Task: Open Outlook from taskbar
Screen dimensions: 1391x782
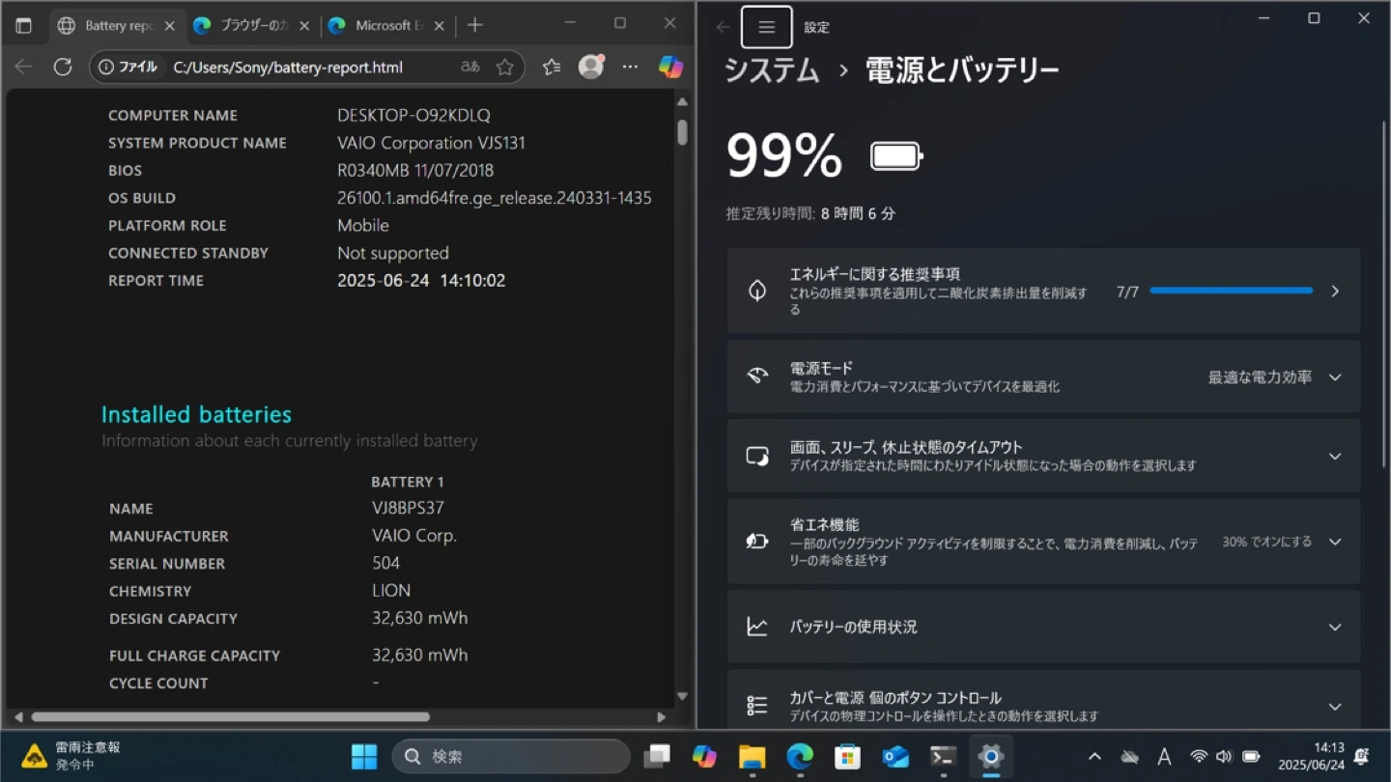Action: click(895, 757)
